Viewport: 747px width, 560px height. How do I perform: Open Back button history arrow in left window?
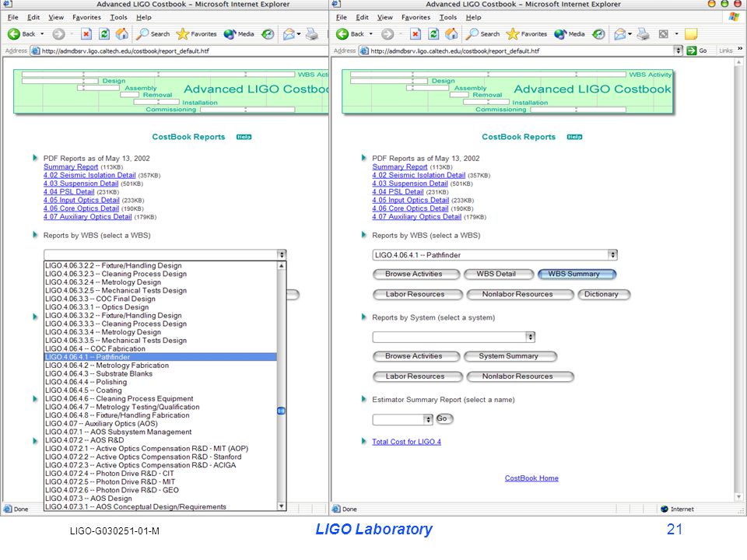coord(42,33)
